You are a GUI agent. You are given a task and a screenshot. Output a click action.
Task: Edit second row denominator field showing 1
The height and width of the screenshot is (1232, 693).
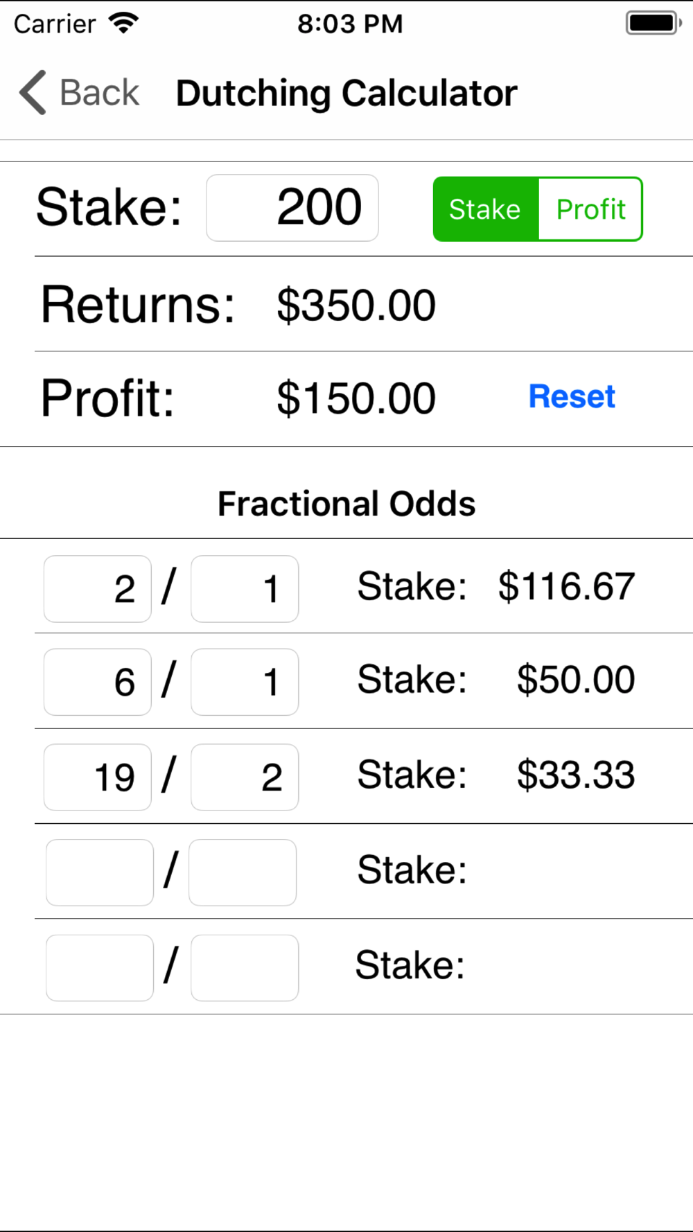tap(245, 682)
